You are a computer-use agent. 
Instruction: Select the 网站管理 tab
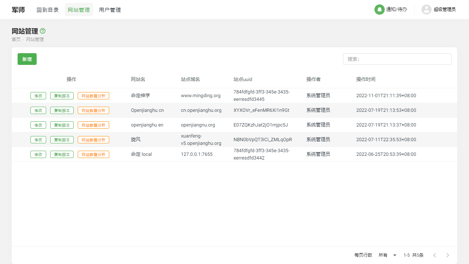tap(79, 10)
